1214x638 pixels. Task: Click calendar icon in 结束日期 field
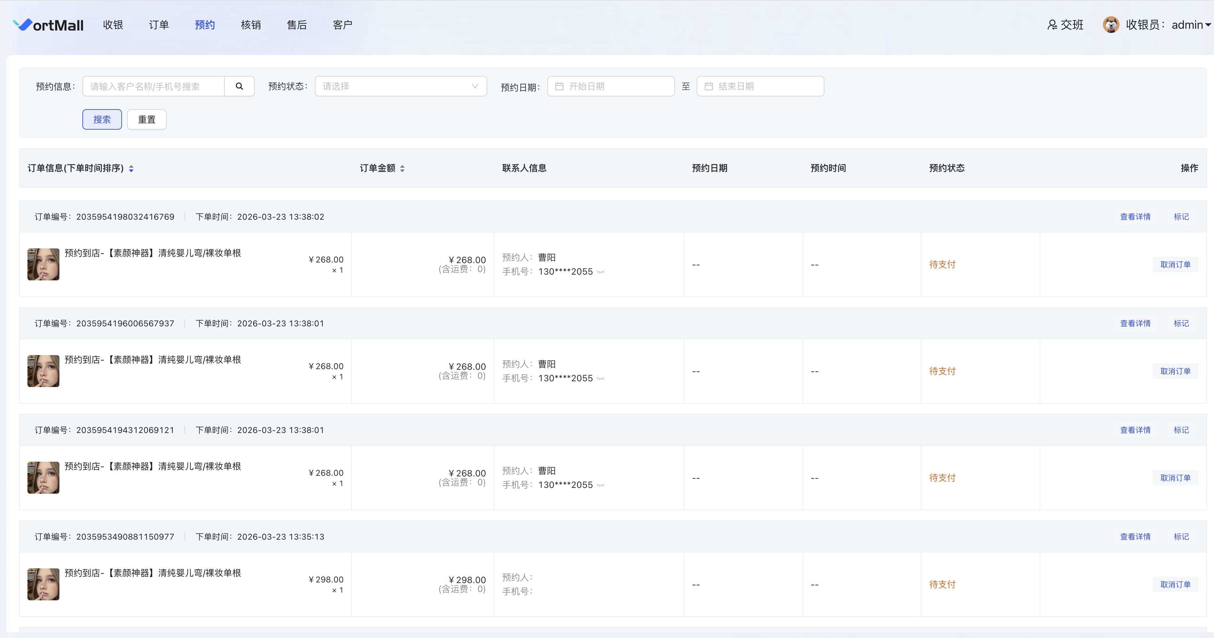[x=708, y=86]
